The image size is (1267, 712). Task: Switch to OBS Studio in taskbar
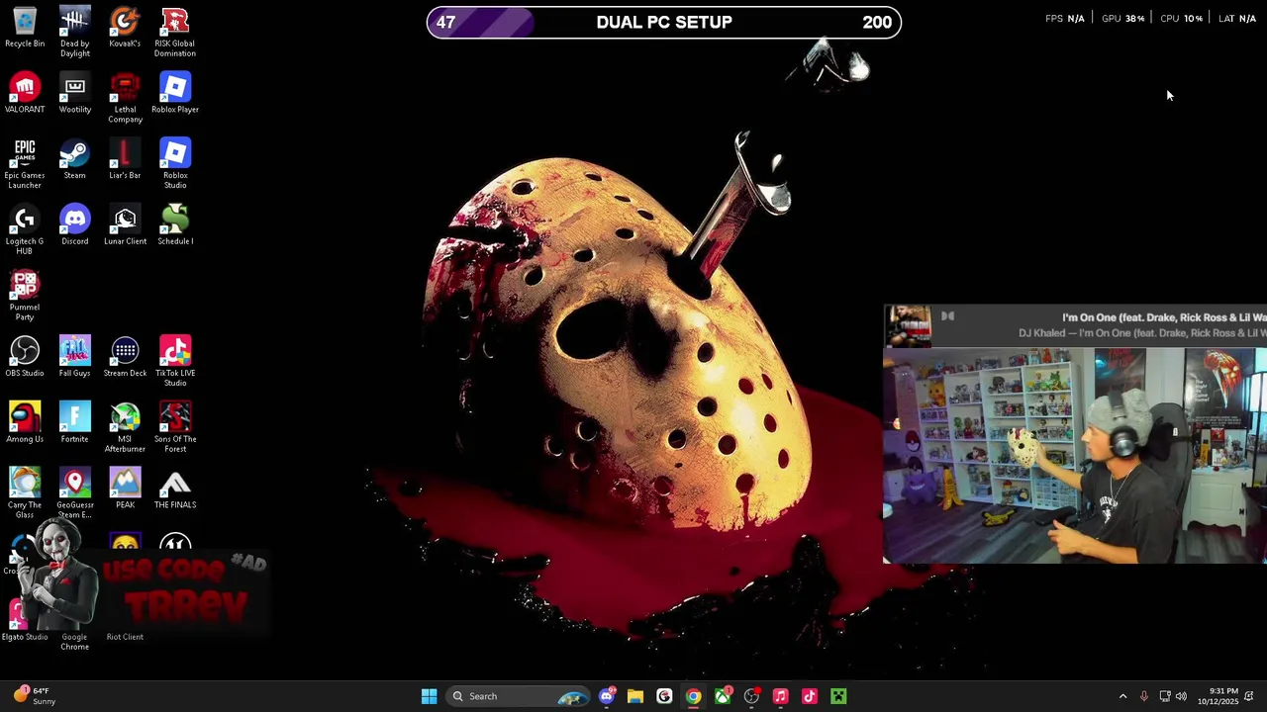pos(751,696)
